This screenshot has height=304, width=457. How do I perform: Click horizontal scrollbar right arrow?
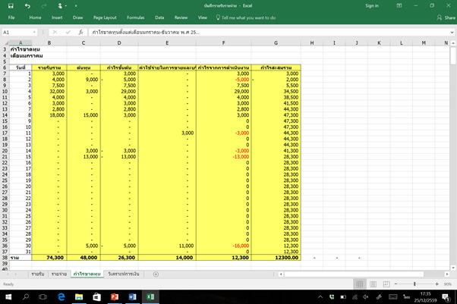coord(447,274)
